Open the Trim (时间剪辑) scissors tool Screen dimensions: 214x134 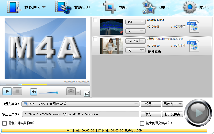pos(63,7)
